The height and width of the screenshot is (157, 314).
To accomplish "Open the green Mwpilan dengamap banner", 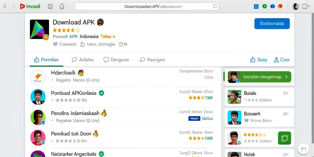I will [259, 77].
